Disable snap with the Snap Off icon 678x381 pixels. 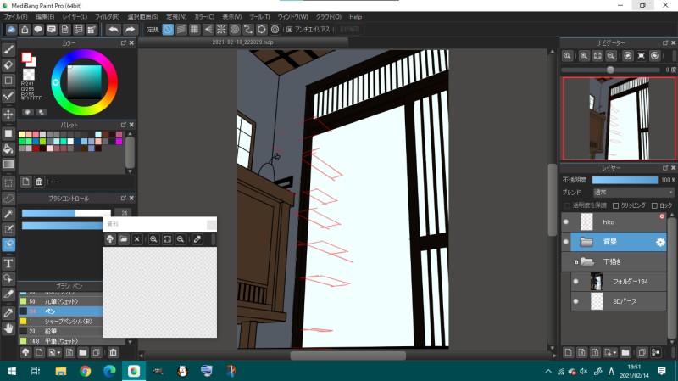pyautogui.click(x=168, y=30)
